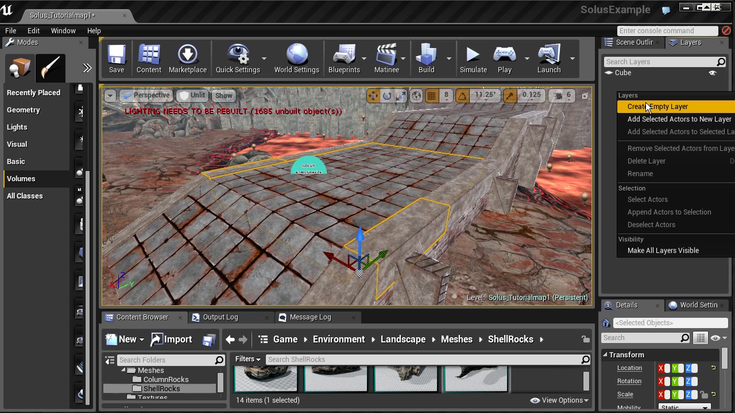Viewport: 735px width, 413px height.
Task: Toggle rotation snapping icon in viewport
Action: (462, 96)
